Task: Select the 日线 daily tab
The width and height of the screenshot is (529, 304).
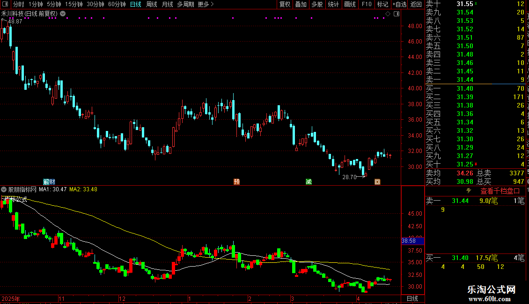Action: [x=136, y=4]
